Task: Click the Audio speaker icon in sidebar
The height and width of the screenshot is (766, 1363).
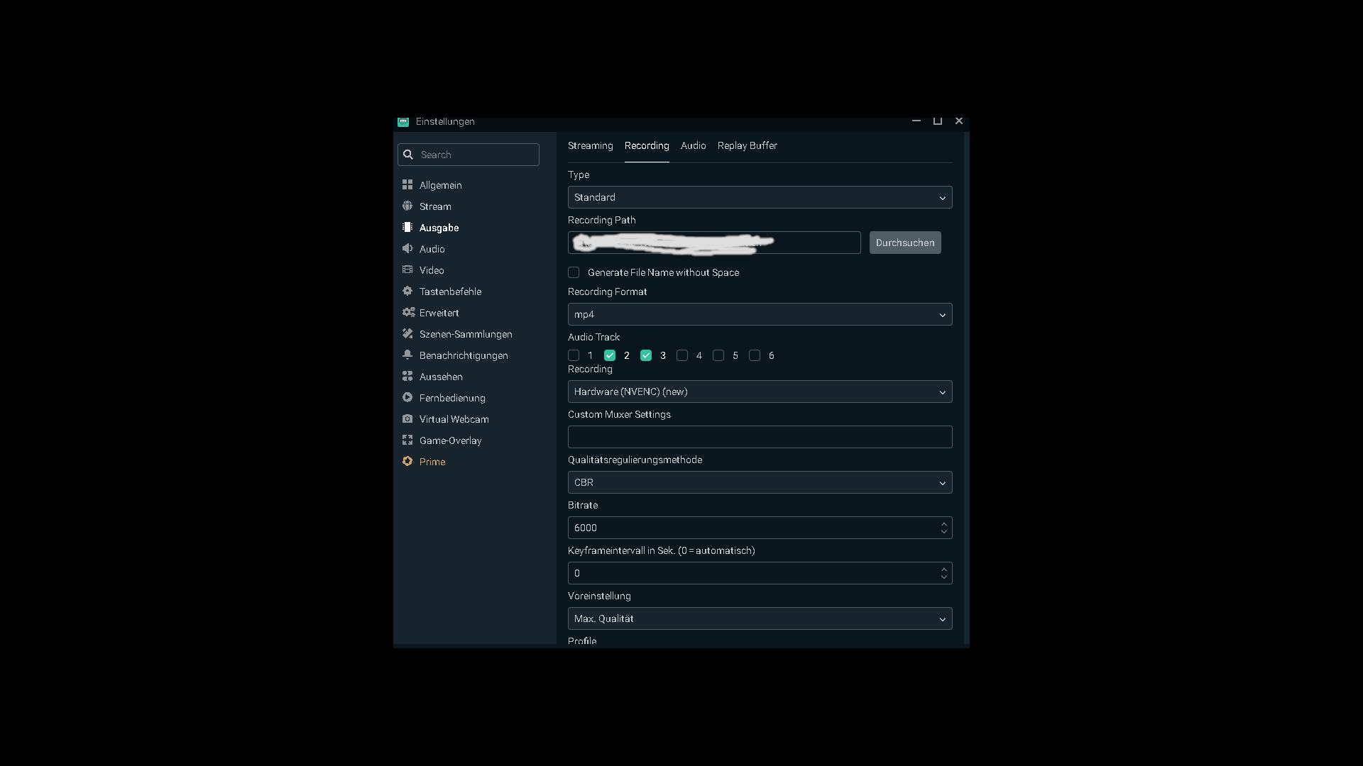Action: tap(407, 248)
